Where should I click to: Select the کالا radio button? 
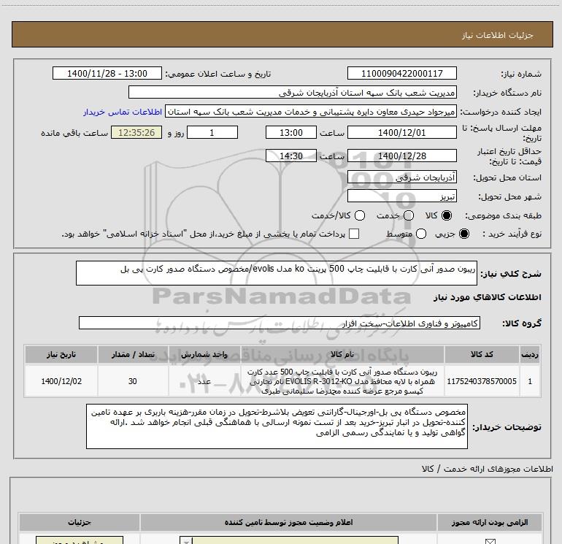(x=447, y=215)
